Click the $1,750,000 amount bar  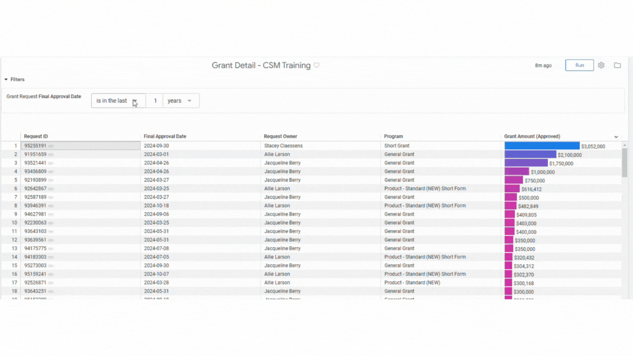click(x=526, y=163)
